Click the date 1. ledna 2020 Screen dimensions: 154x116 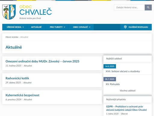pyautogui.click(x=112, y=114)
